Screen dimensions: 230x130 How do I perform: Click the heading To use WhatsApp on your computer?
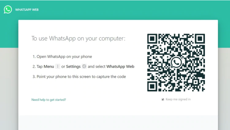click(x=79, y=38)
